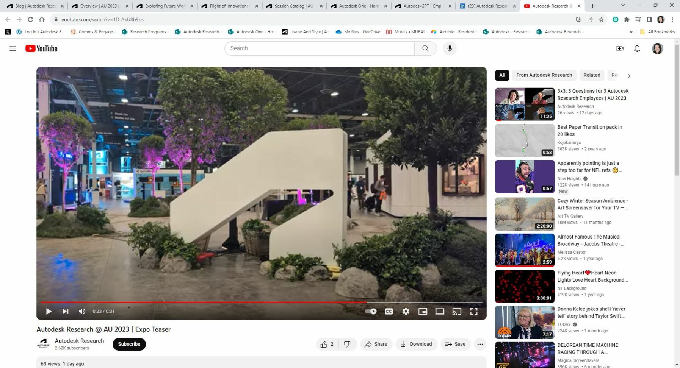Like the video

[x=325, y=344]
